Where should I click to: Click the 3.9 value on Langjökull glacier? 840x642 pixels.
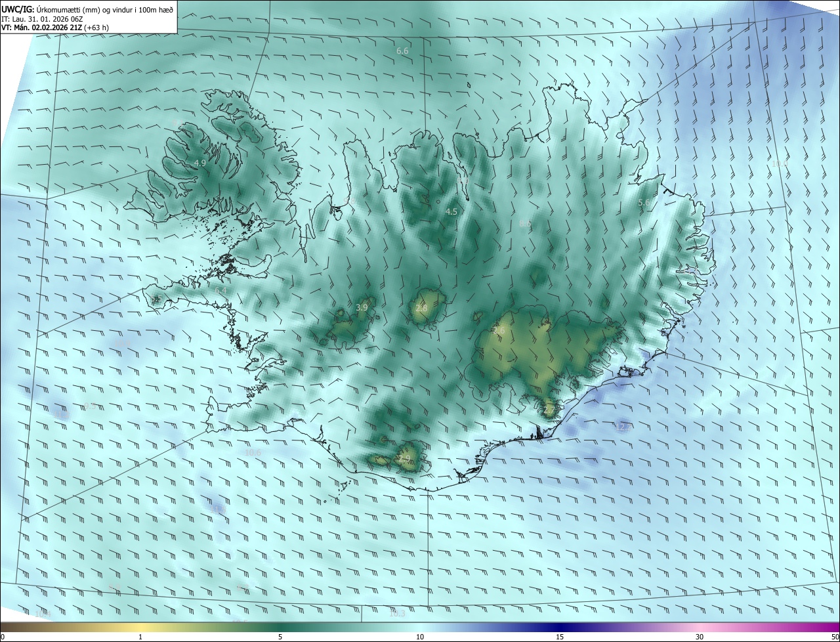[362, 307]
